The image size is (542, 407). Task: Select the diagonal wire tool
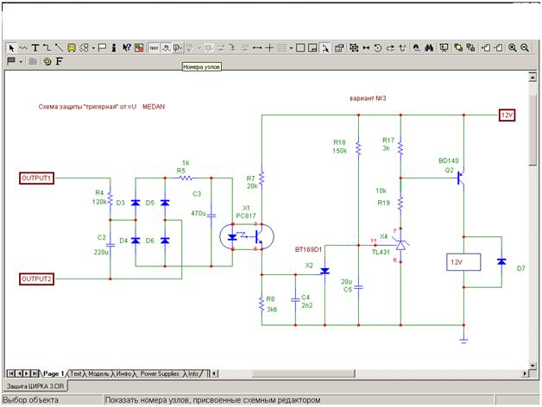[x=59, y=48]
